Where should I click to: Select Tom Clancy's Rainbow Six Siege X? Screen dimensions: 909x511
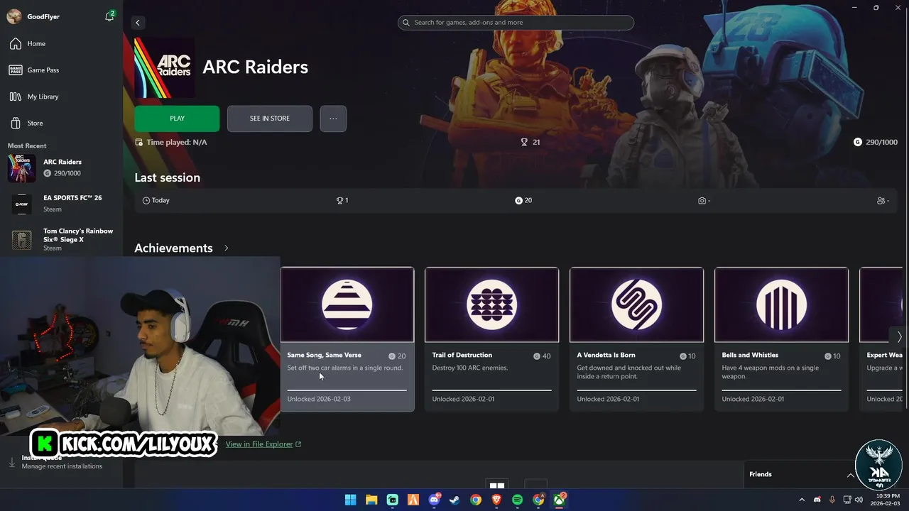pos(61,240)
